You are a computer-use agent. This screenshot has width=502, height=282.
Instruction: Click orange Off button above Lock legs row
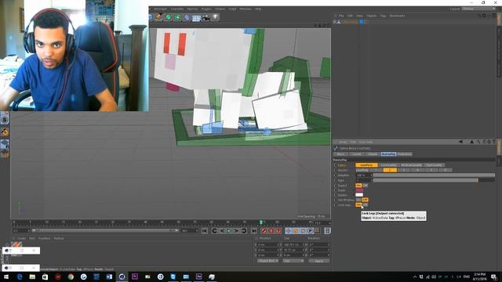(366, 200)
